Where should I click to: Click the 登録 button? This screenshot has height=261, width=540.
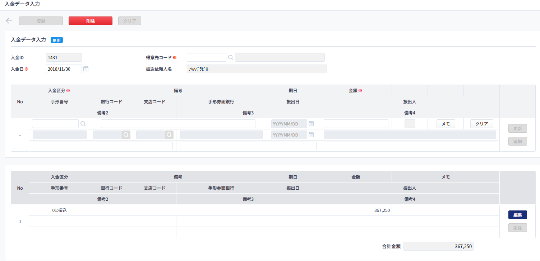click(x=41, y=21)
